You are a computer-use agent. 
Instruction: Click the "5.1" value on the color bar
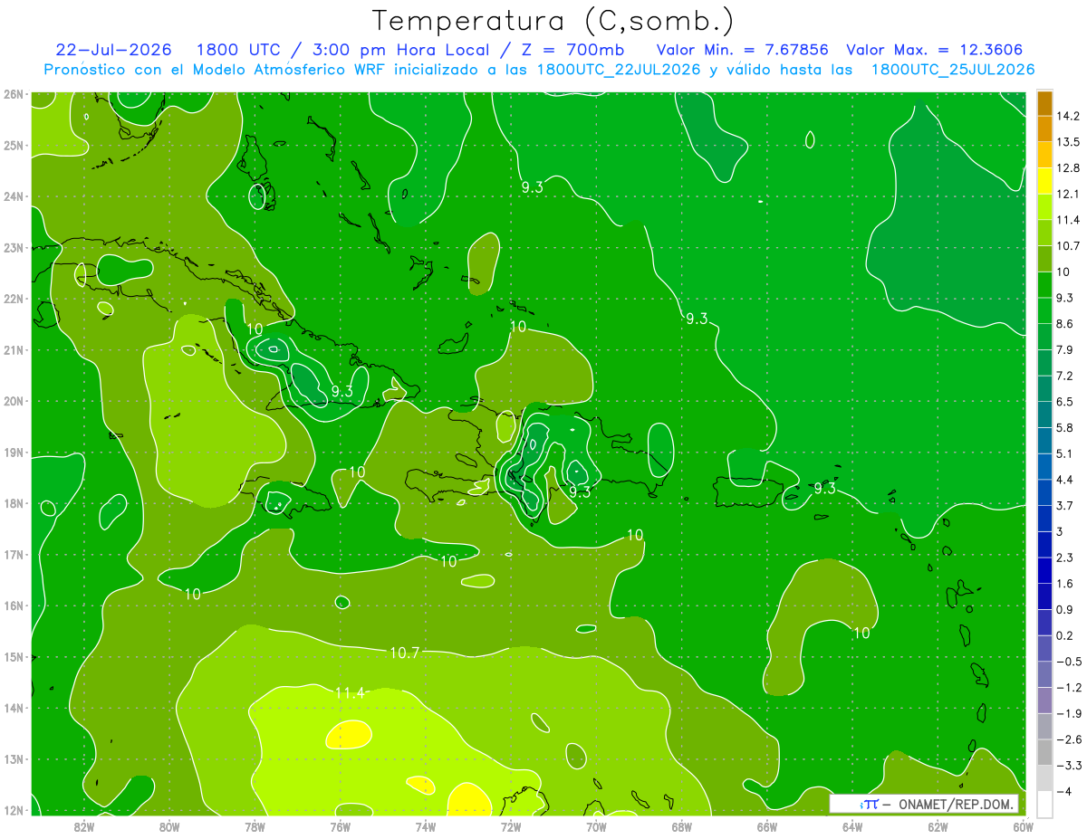pyautogui.click(x=1066, y=453)
